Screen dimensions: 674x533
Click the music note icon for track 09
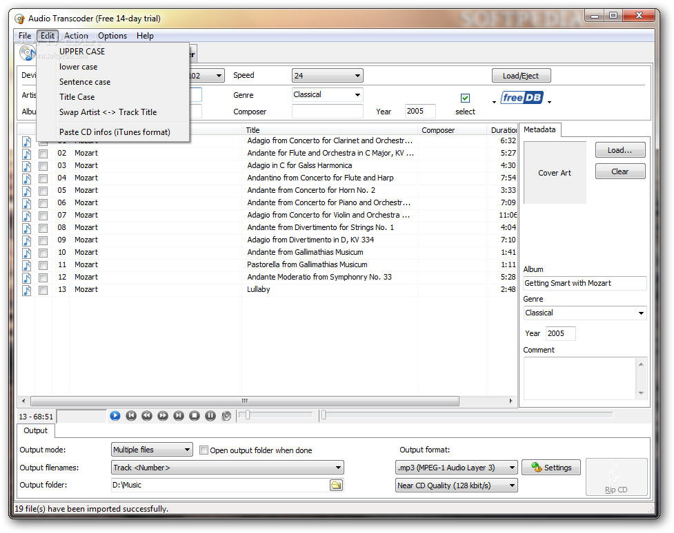point(27,240)
